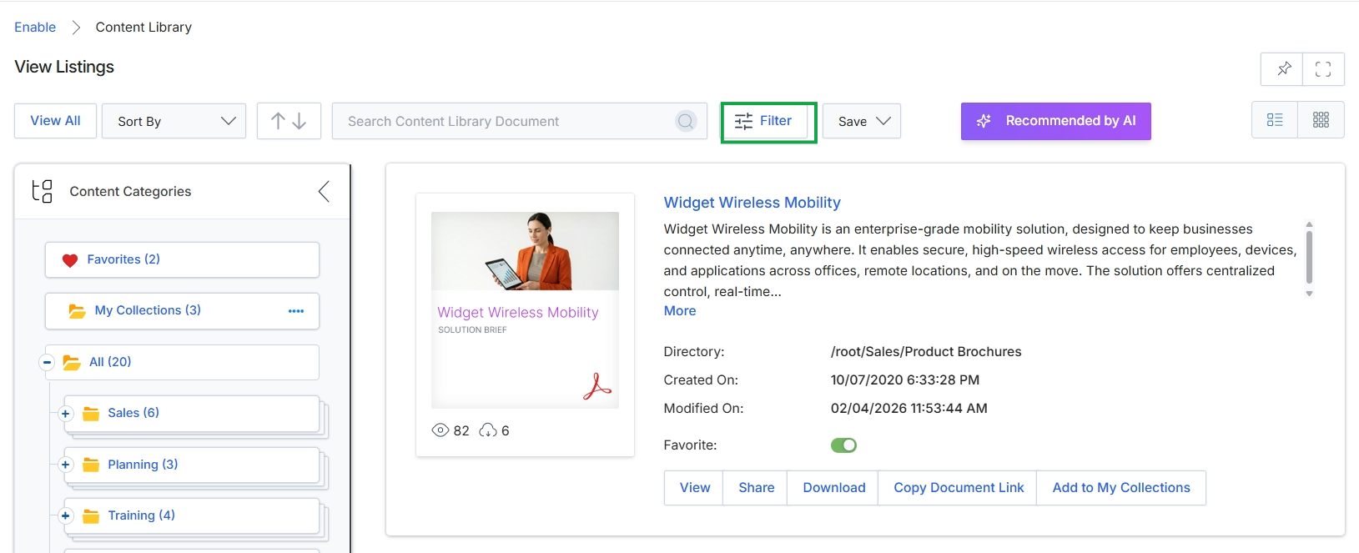Click the My Collections folder icon
Image resolution: width=1359 pixels, height=553 pixels.
(x=77, y=311)
